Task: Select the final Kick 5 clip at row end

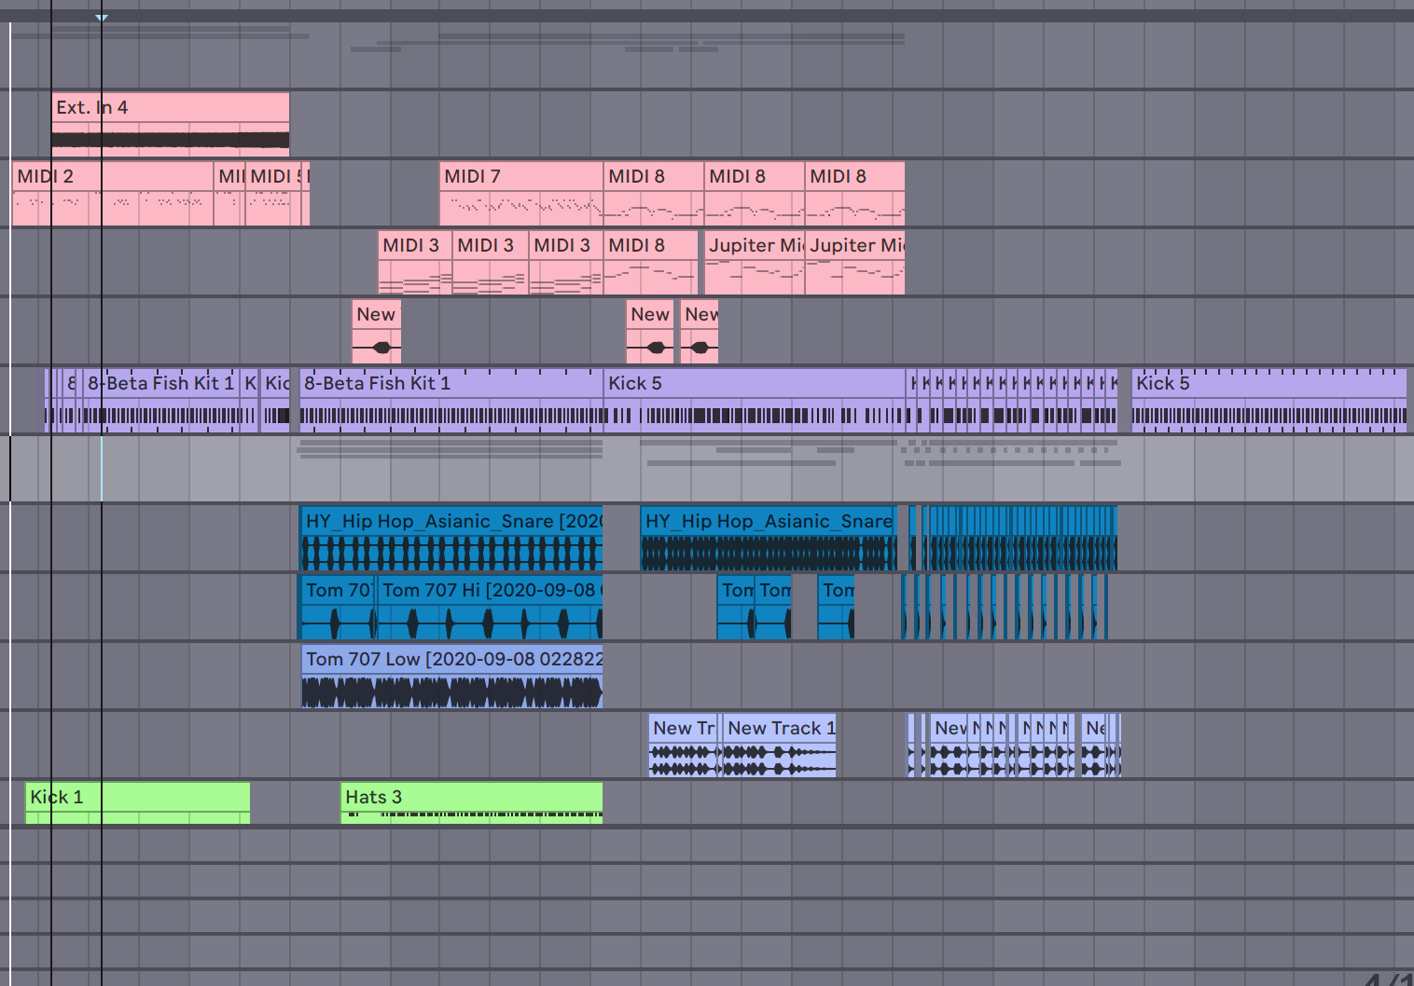Action: [x=1268, y=401]
